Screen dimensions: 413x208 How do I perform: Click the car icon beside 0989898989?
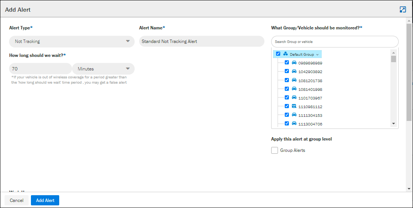pyautogui.click(x=294, y=63)
